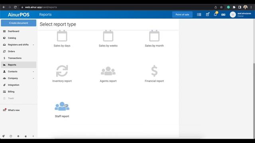Expand the Contacts submenu arrow
This screenshot has height=143, width=255.
point(33,71)
